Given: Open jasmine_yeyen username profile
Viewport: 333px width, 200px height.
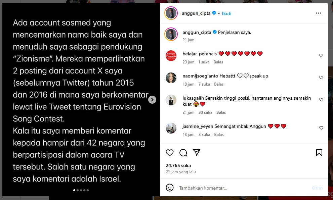Looking at the screenshot, I should [x=198, y=127].
